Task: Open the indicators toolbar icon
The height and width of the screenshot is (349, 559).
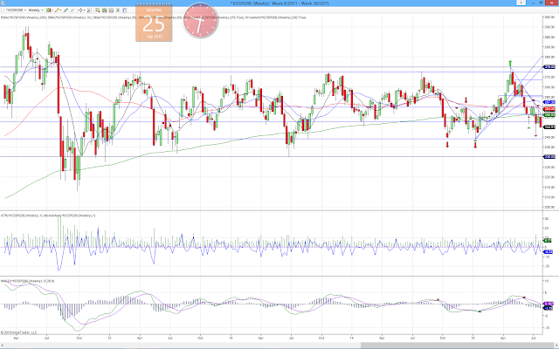Action: 111,10
